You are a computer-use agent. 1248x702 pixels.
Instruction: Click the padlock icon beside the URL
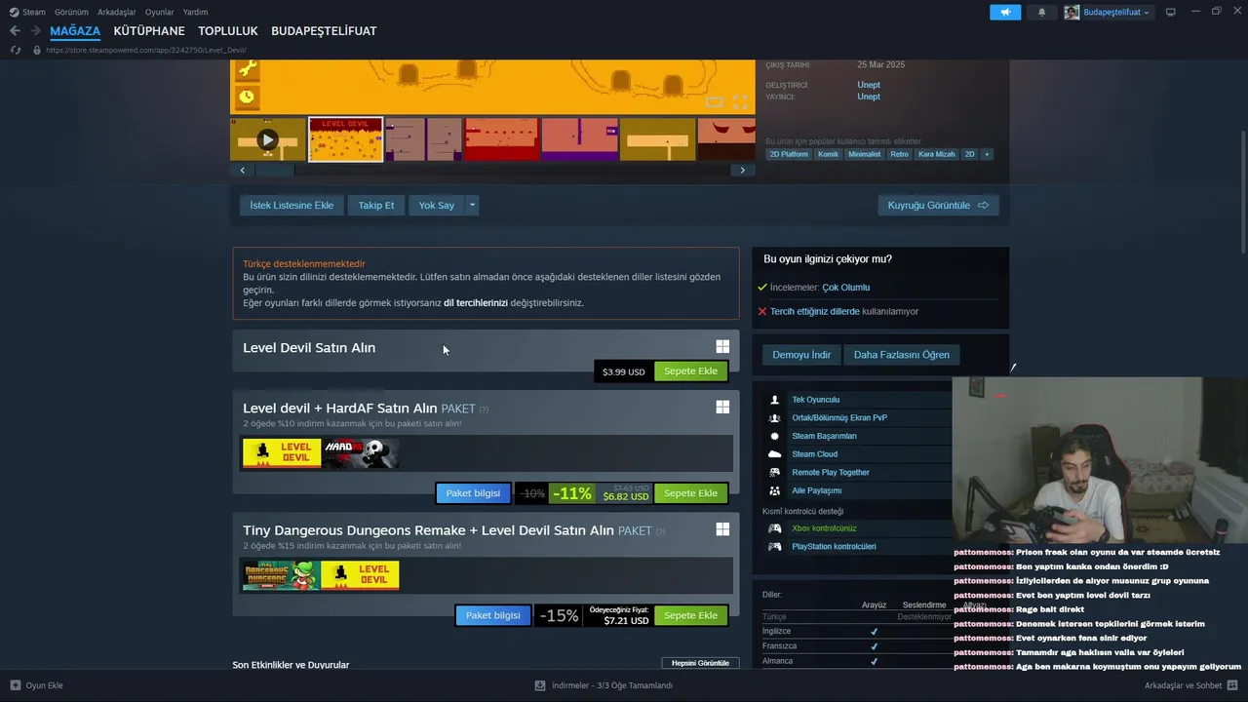37,50
